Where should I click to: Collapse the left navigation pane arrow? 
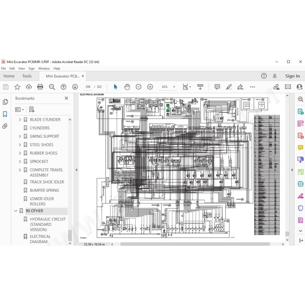click(76, 170)
